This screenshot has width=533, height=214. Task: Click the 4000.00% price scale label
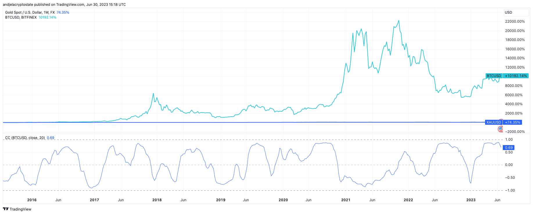pos(514,104)
